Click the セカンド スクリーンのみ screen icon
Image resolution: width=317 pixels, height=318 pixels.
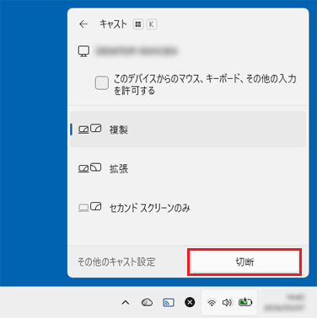coord(89,207)
